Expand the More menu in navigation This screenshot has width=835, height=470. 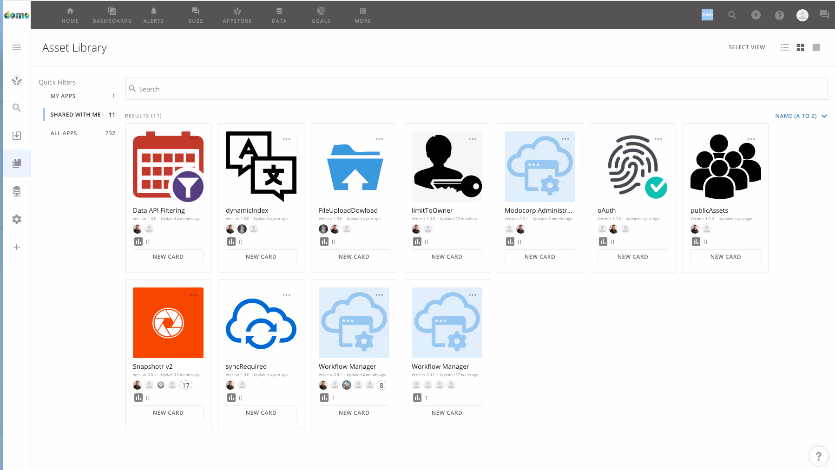pos(363,15)
